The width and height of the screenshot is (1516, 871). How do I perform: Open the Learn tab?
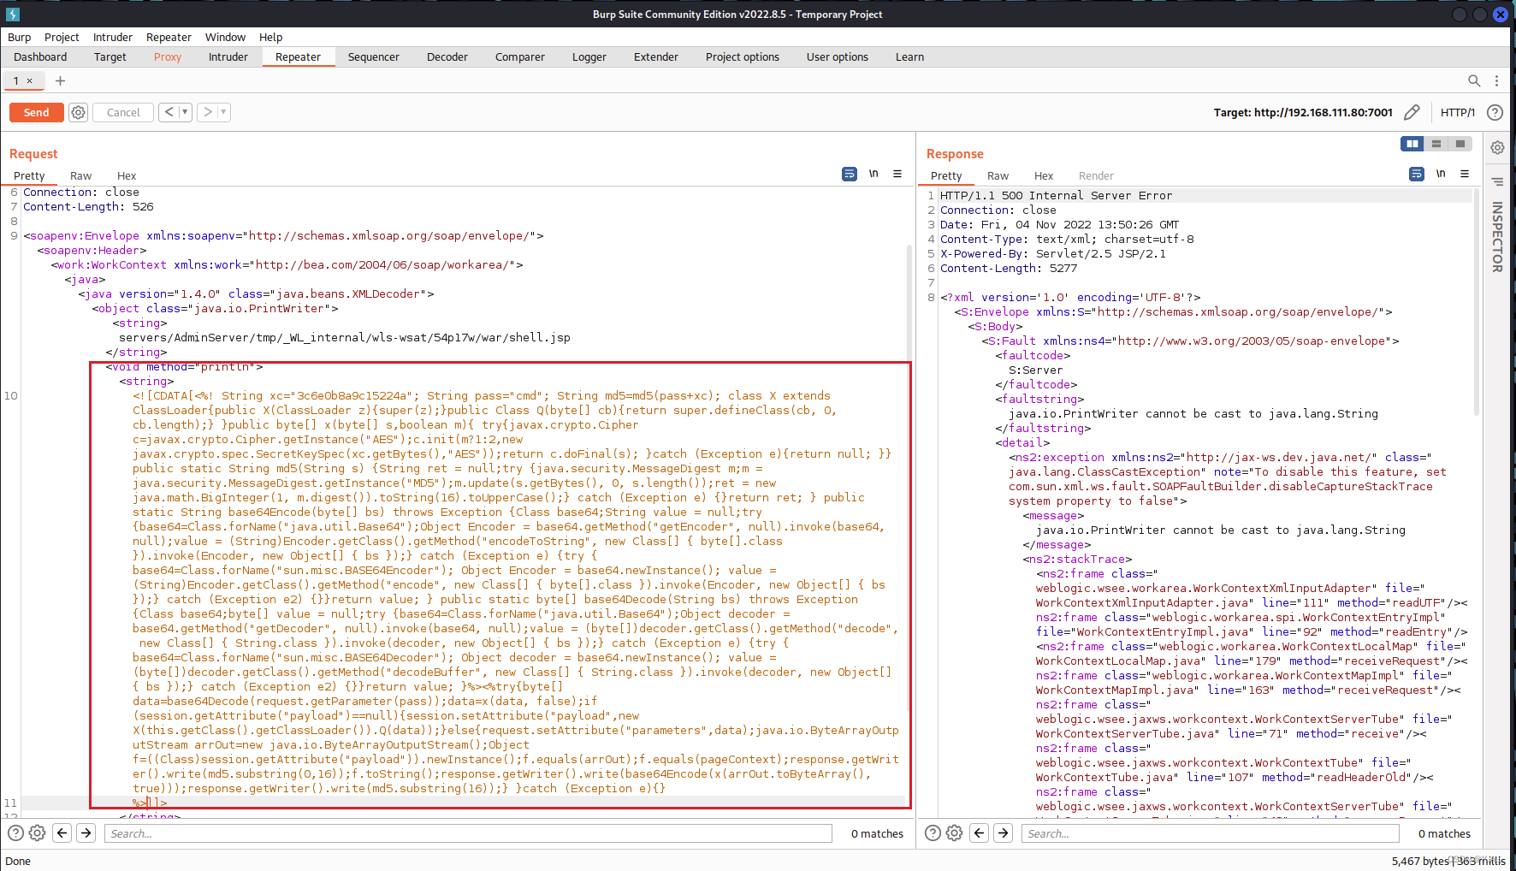(909, 56)
